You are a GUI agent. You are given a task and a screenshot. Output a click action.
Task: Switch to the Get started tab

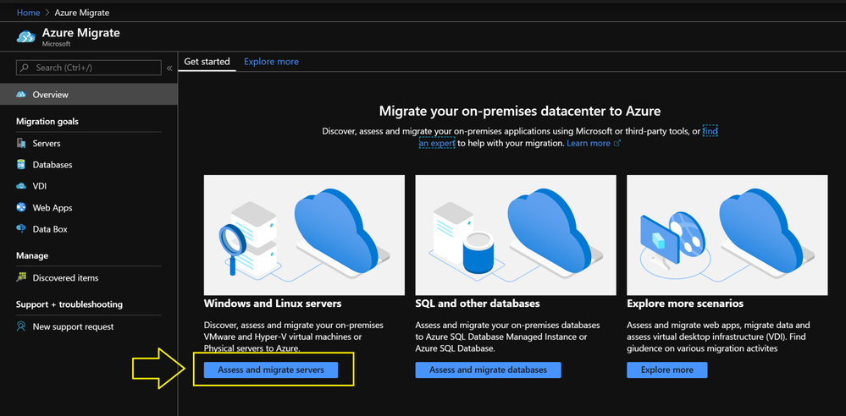click(207, 62)
